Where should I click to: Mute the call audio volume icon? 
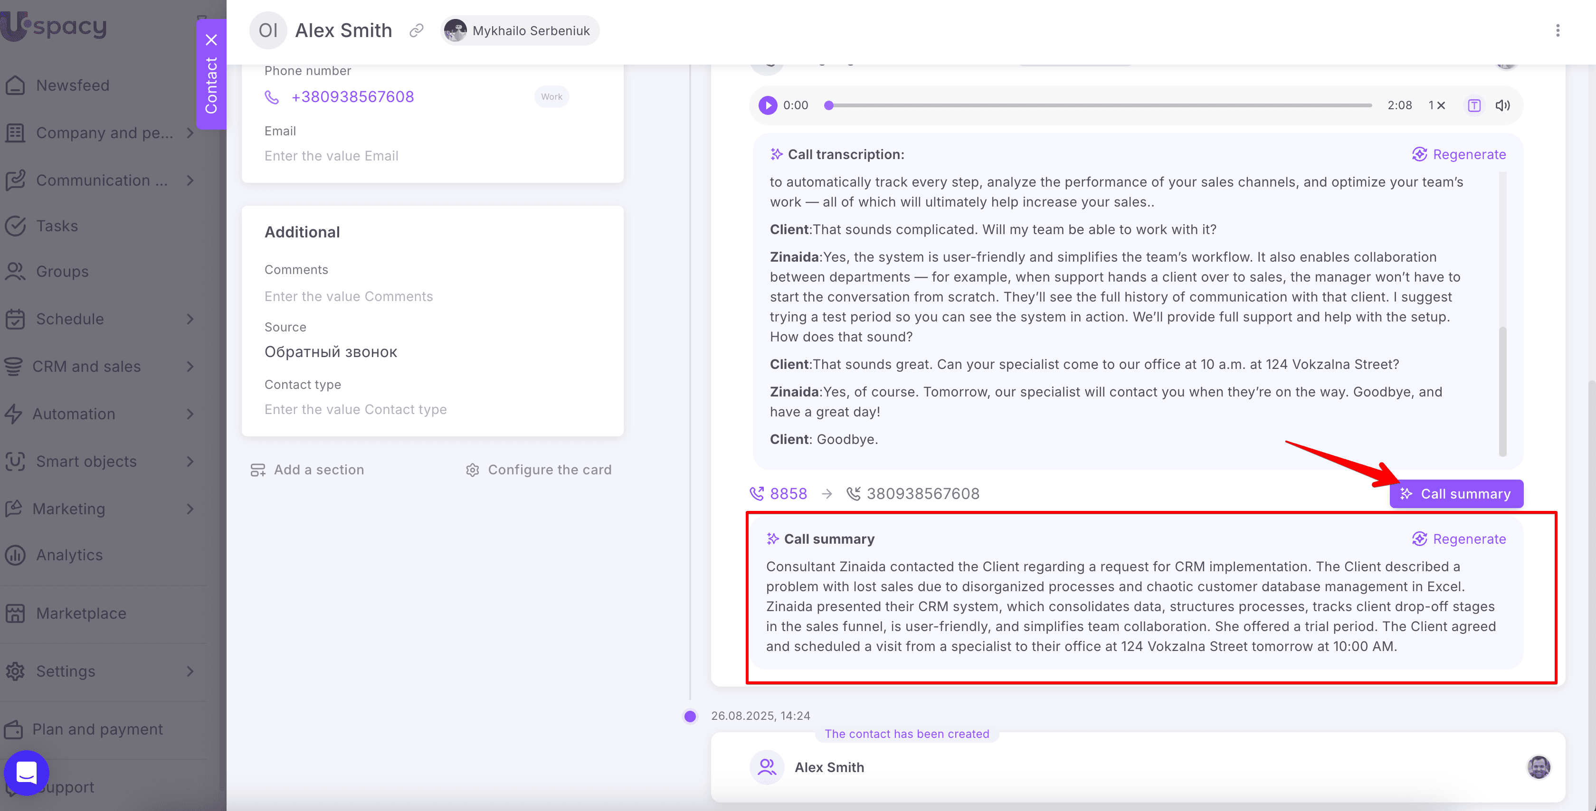click(x=1502, y=105)
